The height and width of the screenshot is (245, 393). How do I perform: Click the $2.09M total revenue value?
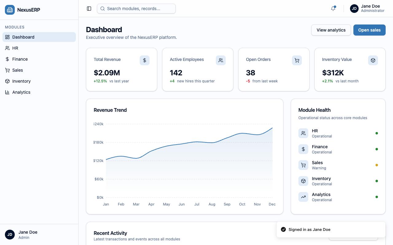coord(107,73)
